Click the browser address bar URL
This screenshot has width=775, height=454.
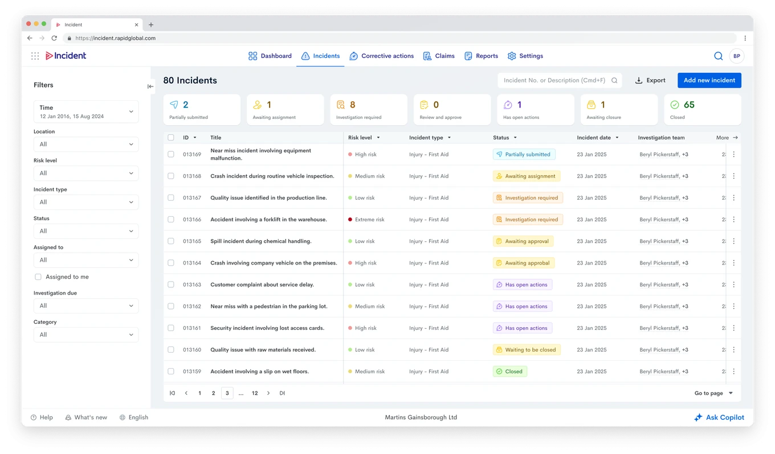115,38
